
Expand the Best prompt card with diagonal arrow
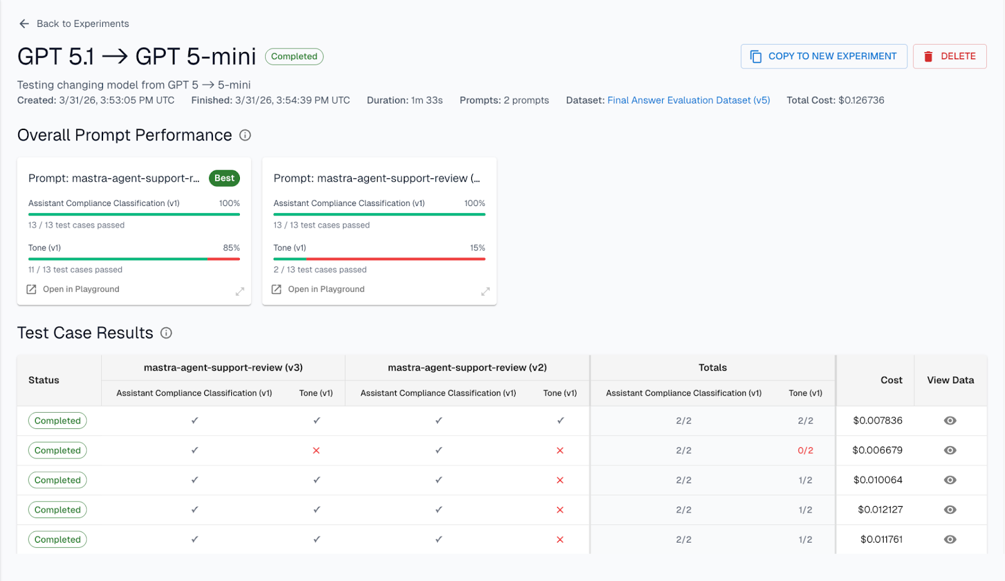[239, 291]
